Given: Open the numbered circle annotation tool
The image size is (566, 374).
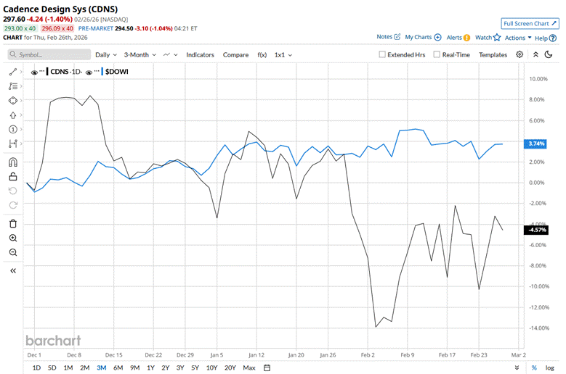Looking at the screenshot, I should pos(13,129).
